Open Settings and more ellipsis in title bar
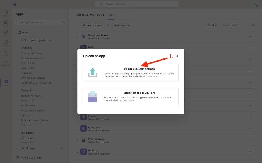This screenshot has height=163, width=262. coord(248,4)
